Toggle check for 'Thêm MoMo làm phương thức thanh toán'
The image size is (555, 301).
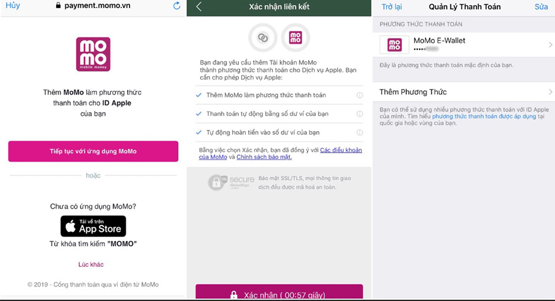point(198,95)
